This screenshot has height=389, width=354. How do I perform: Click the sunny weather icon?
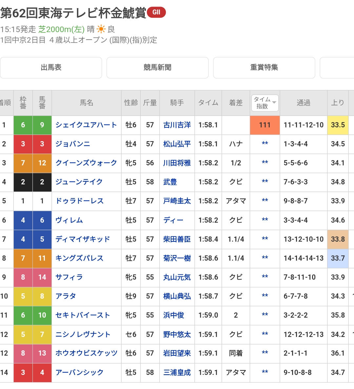101,29
